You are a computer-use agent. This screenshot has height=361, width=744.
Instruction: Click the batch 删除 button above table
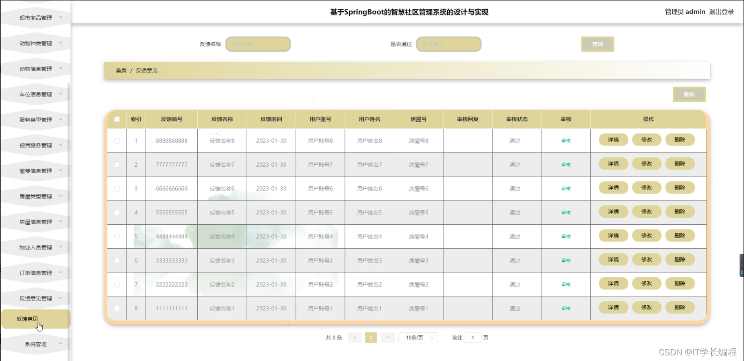tap(689, 94)
